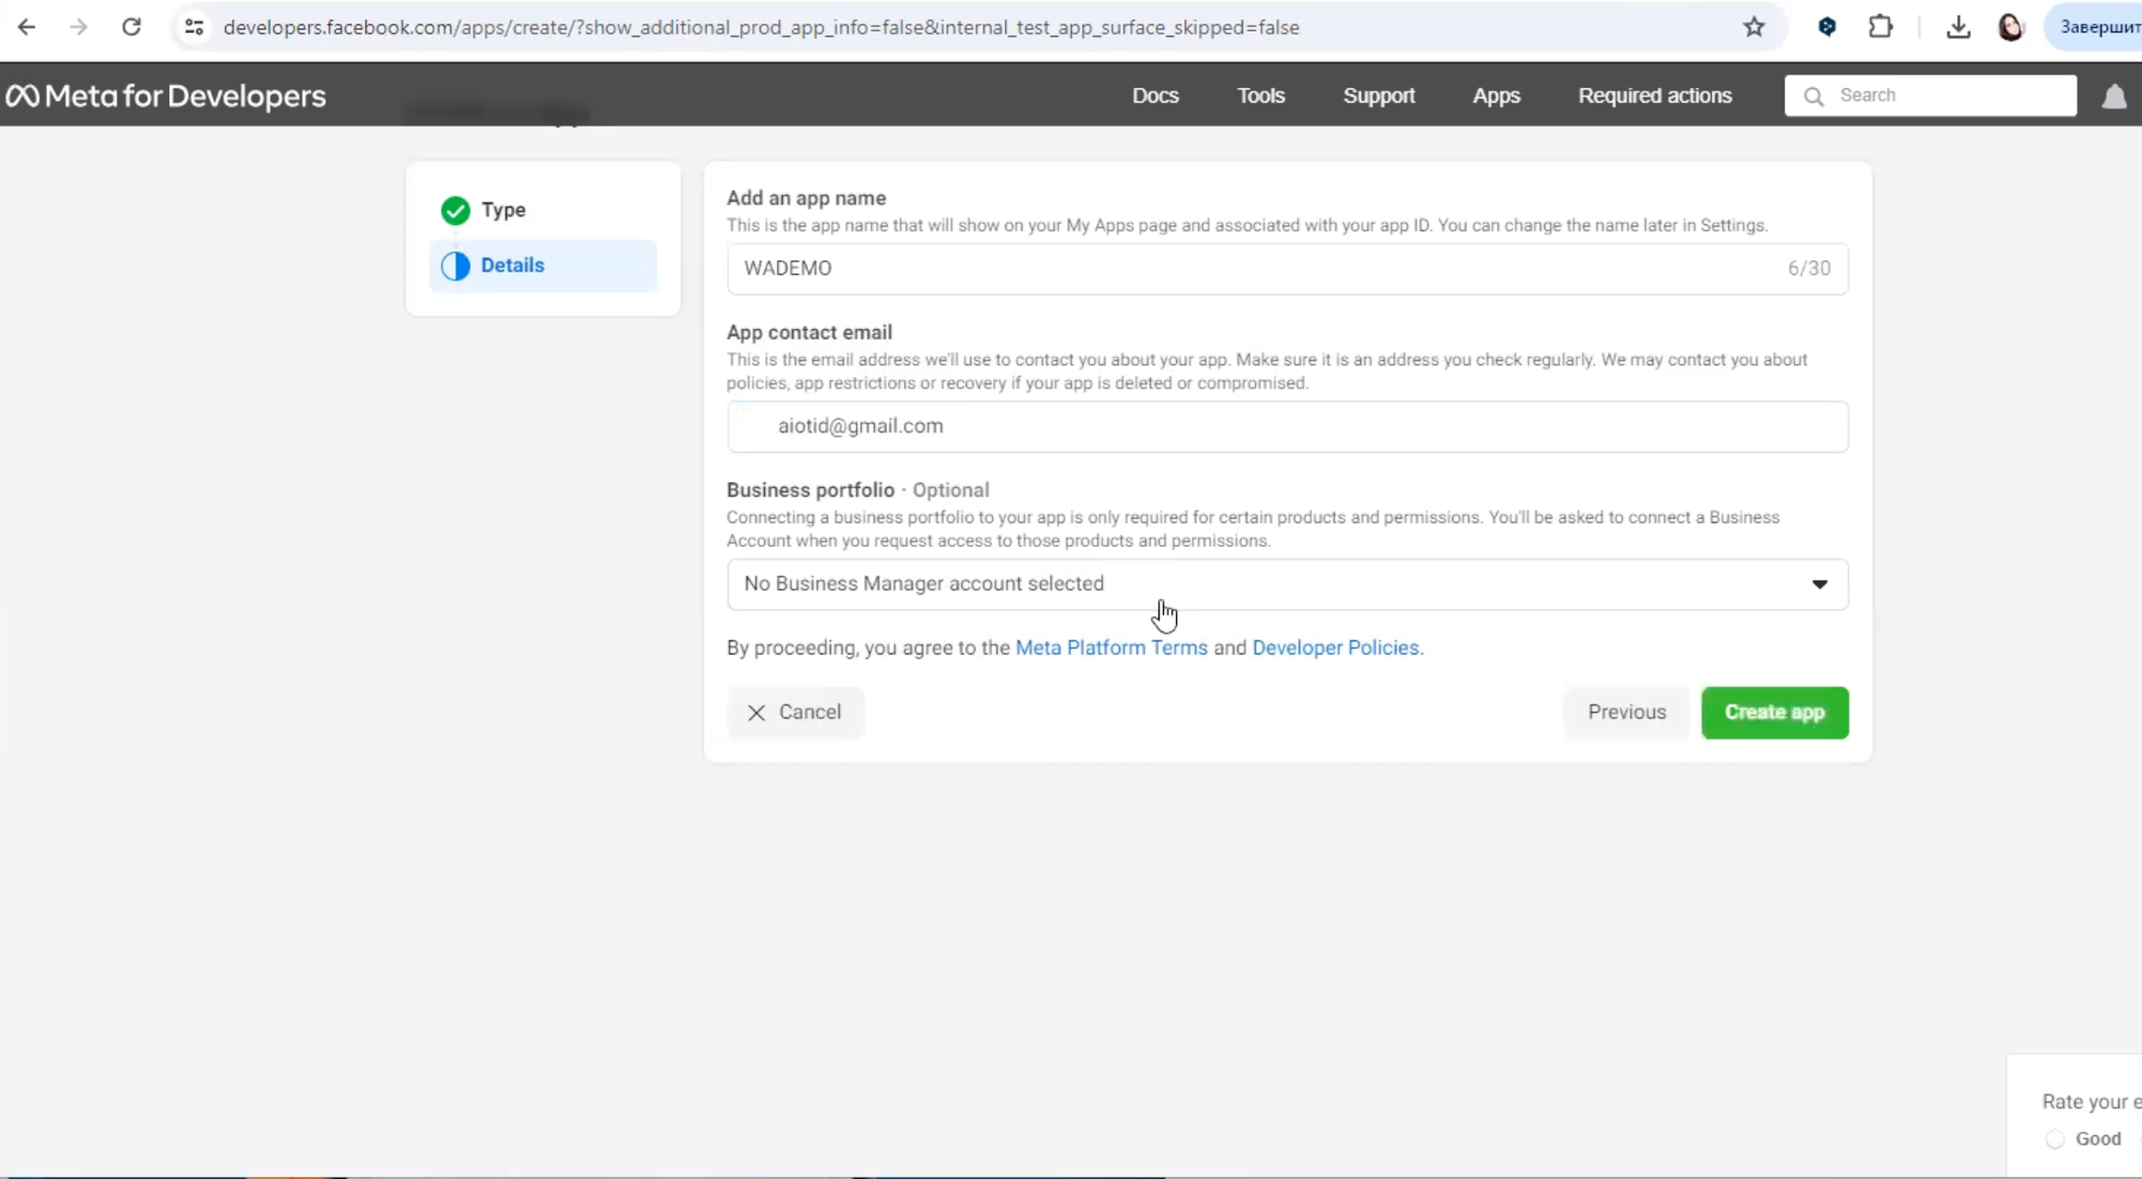Open the Meta Platform Terms link
2142x1179 pixels.
1110,648
